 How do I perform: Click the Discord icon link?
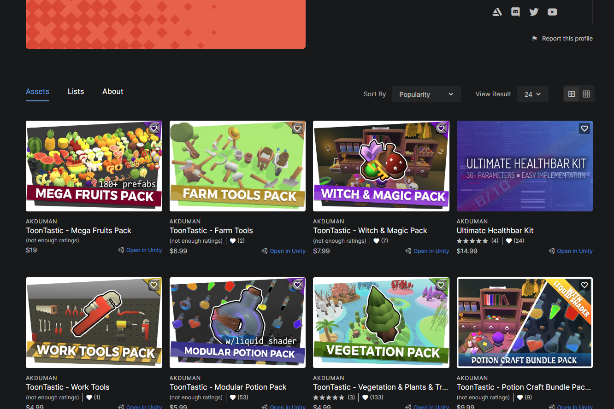515,12
